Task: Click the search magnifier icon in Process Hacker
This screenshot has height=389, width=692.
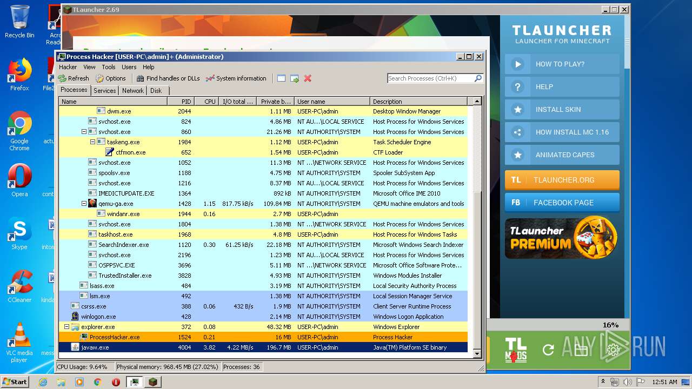Action: coord(478,78)
